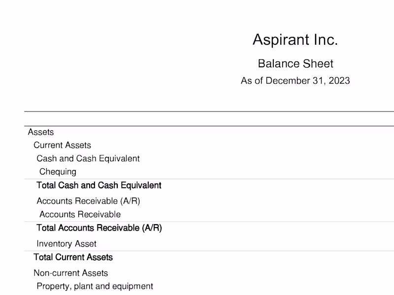Open the indented Accounts Receivable account line
This screenshot has width=394, height=295.
point(80,214)
